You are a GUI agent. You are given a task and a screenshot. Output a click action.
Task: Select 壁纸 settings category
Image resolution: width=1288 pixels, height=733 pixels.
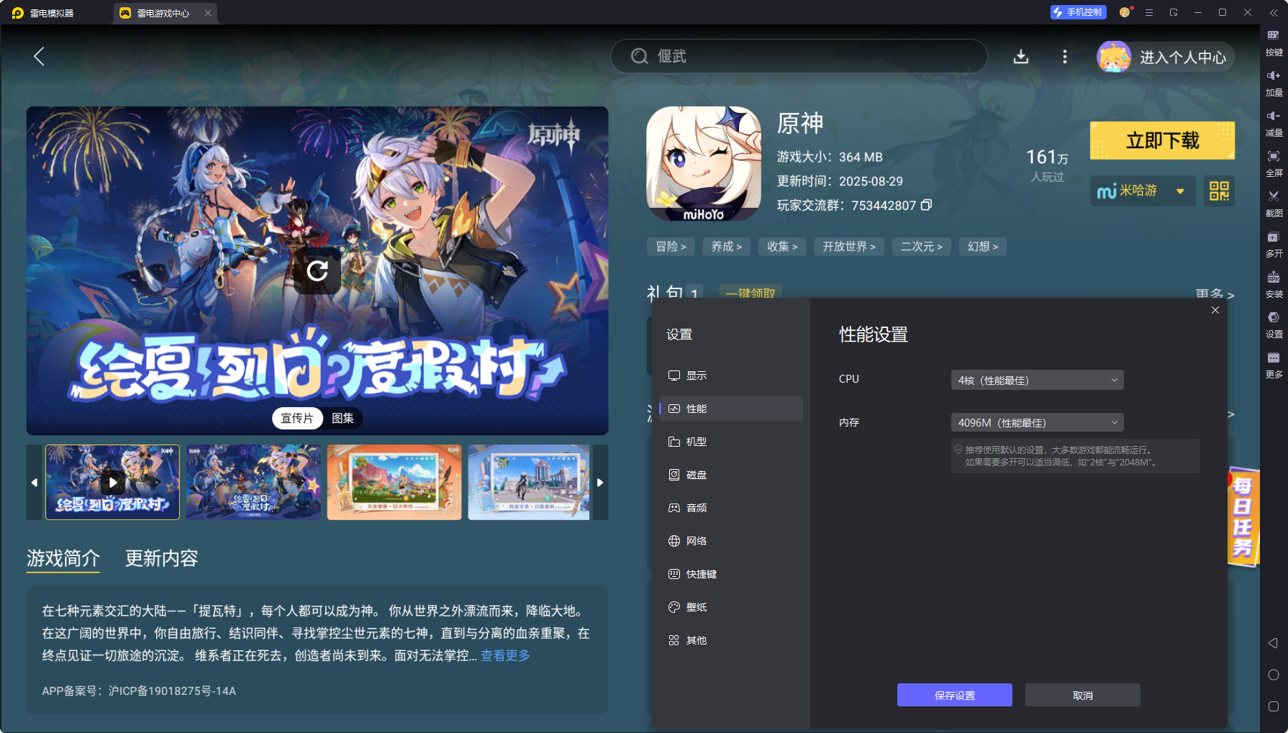pos(730,607)
